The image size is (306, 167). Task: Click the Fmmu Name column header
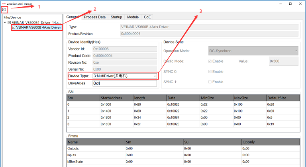click(x=96, y=142)
